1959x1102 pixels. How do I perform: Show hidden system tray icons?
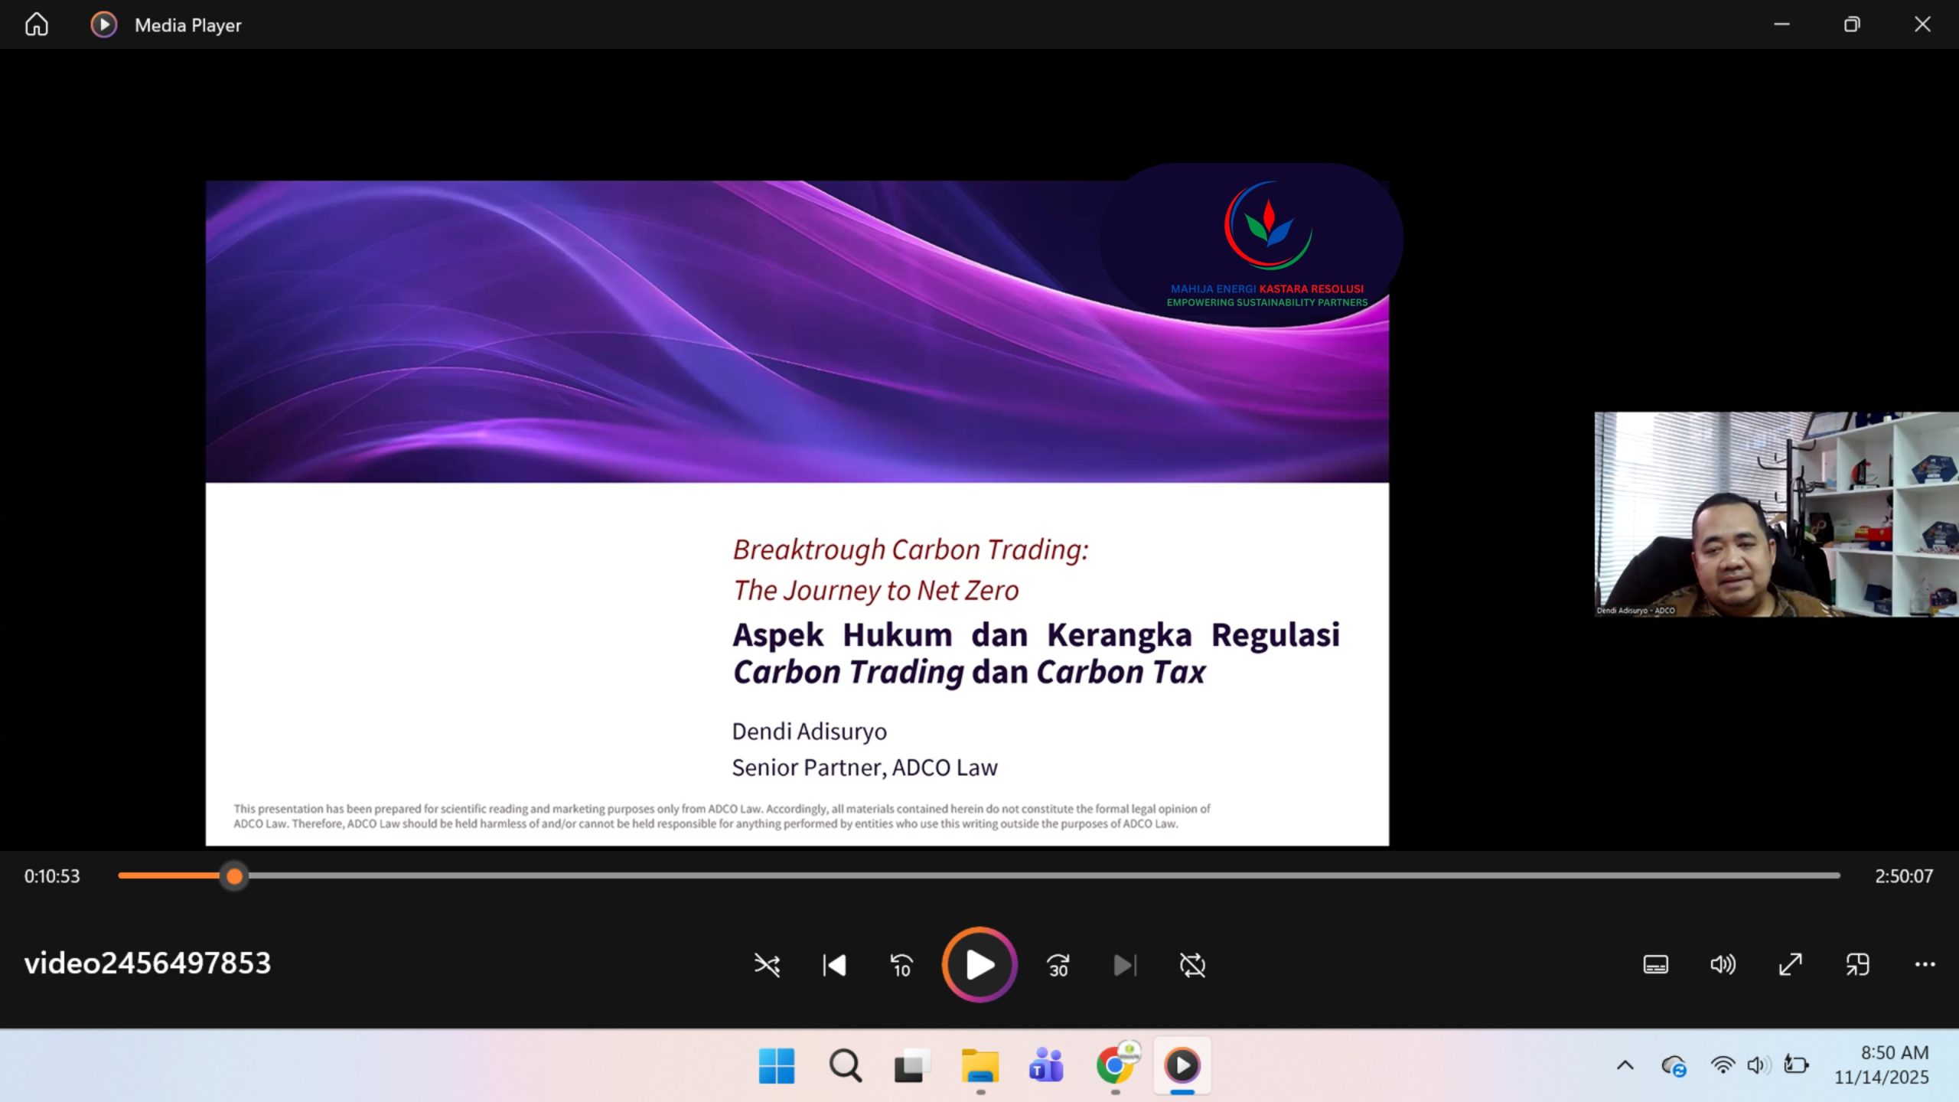pyautogui.click(x=1625, y=1065)
